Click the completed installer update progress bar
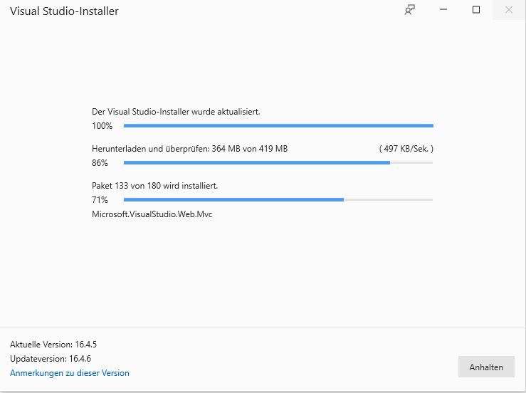Screen dimensions: 526x393 (278, 126)
